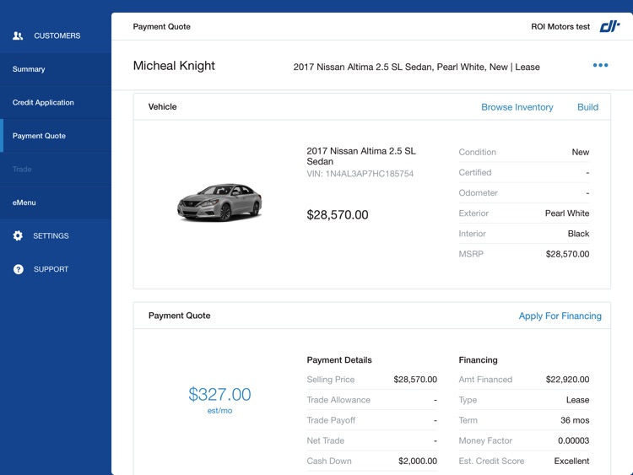Click the Build link
This screenshot has width=633, height=475.
587,107
